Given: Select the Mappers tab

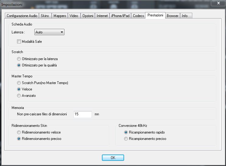Looking at the screenshot, I should pyautogui.click(x=60, y=16).
